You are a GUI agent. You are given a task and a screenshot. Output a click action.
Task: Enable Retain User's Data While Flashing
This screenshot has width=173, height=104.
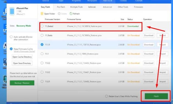click(x=106, y=96)
